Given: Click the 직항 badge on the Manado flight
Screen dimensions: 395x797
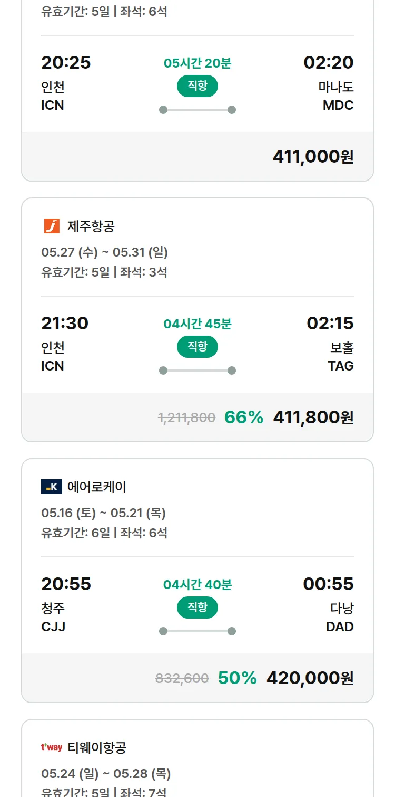Looking at the screenshot, I should [x=197, y=86].
